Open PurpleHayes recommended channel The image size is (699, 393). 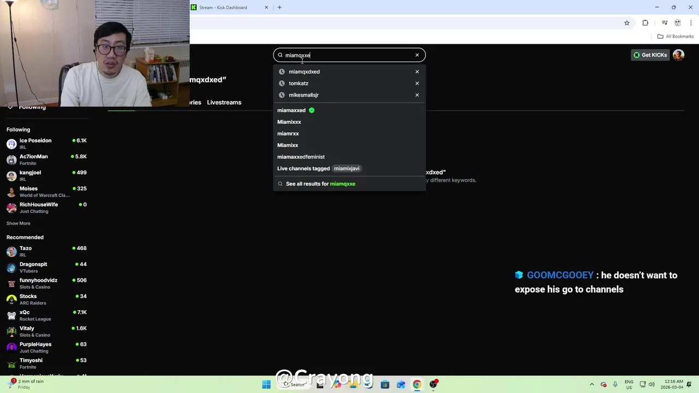pos(46,347)
